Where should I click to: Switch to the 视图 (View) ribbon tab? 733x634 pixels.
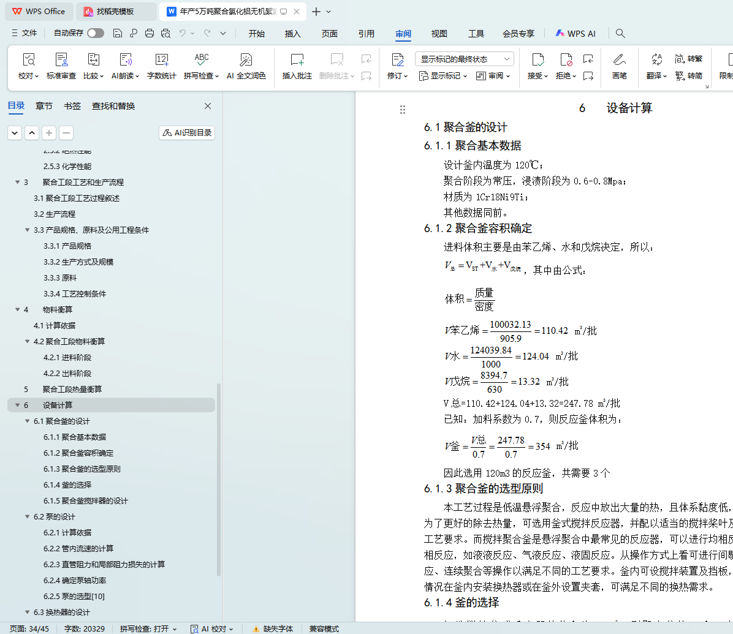click(x=439, y=34)
